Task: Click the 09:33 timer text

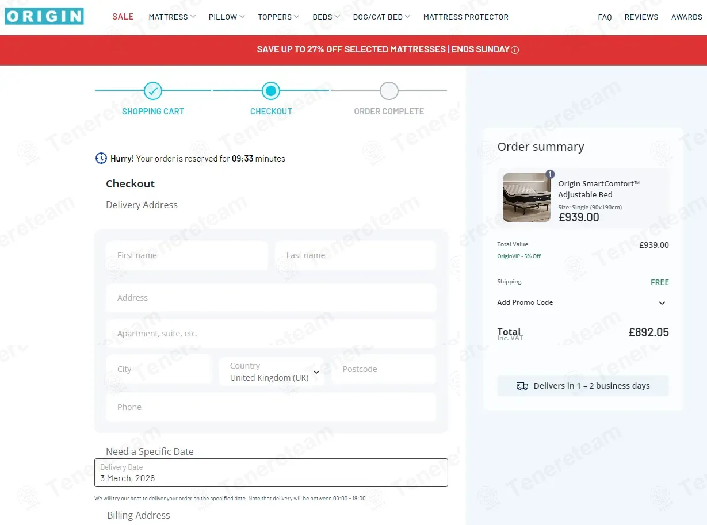Action: (x=242, y=159)
